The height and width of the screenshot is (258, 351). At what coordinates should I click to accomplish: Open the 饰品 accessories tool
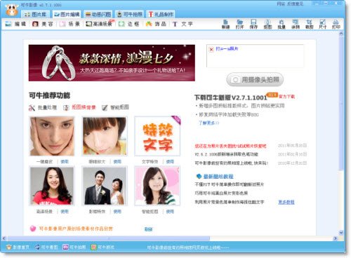[x=156, y=24]
